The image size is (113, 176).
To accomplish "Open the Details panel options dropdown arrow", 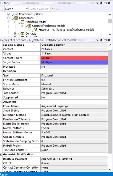I will coord(97,40).
